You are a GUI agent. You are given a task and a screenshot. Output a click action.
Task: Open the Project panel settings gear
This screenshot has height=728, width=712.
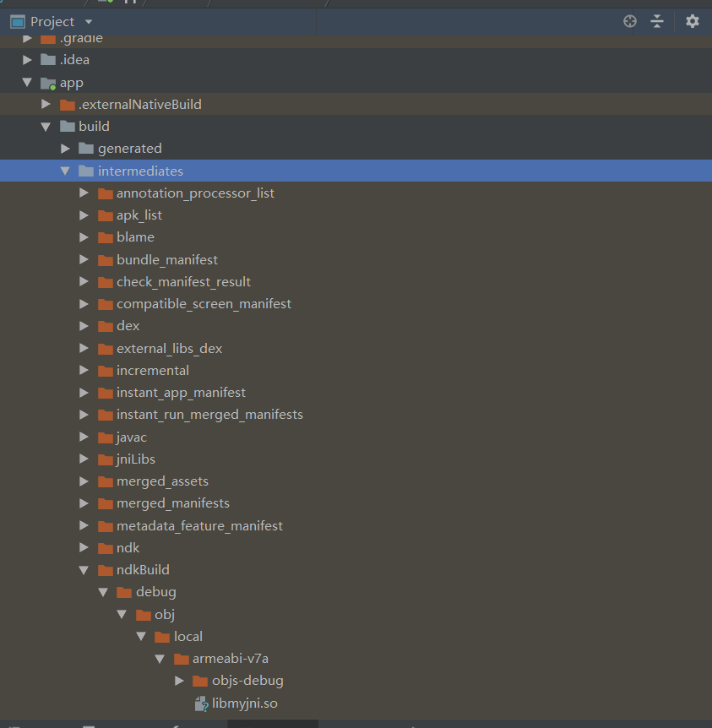coord(692,21)
